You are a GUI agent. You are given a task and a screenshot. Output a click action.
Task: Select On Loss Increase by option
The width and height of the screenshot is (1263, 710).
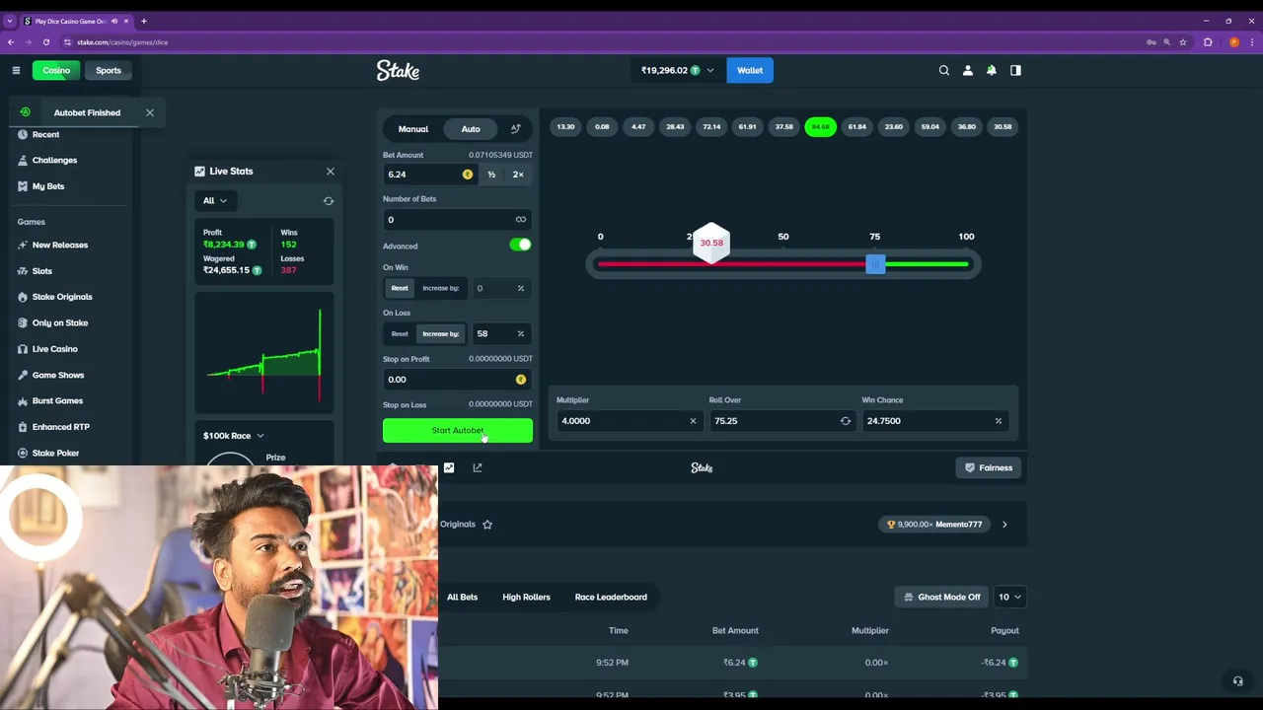click(440, 333)
